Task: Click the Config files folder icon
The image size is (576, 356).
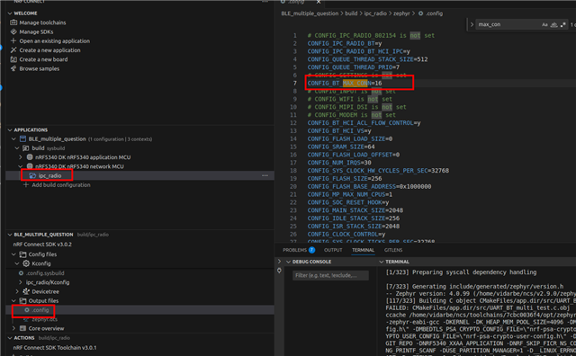Action: click(x=22, y=254)
